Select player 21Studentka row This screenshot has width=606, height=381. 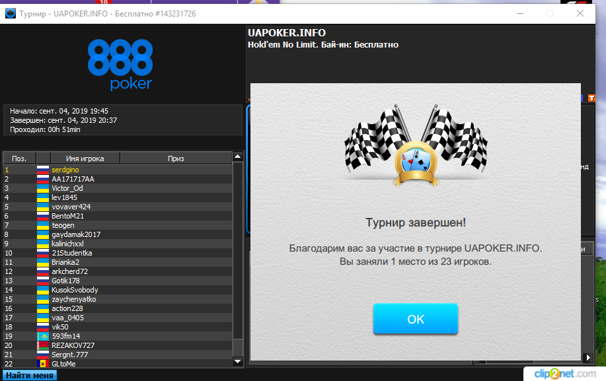pos(118,253)
